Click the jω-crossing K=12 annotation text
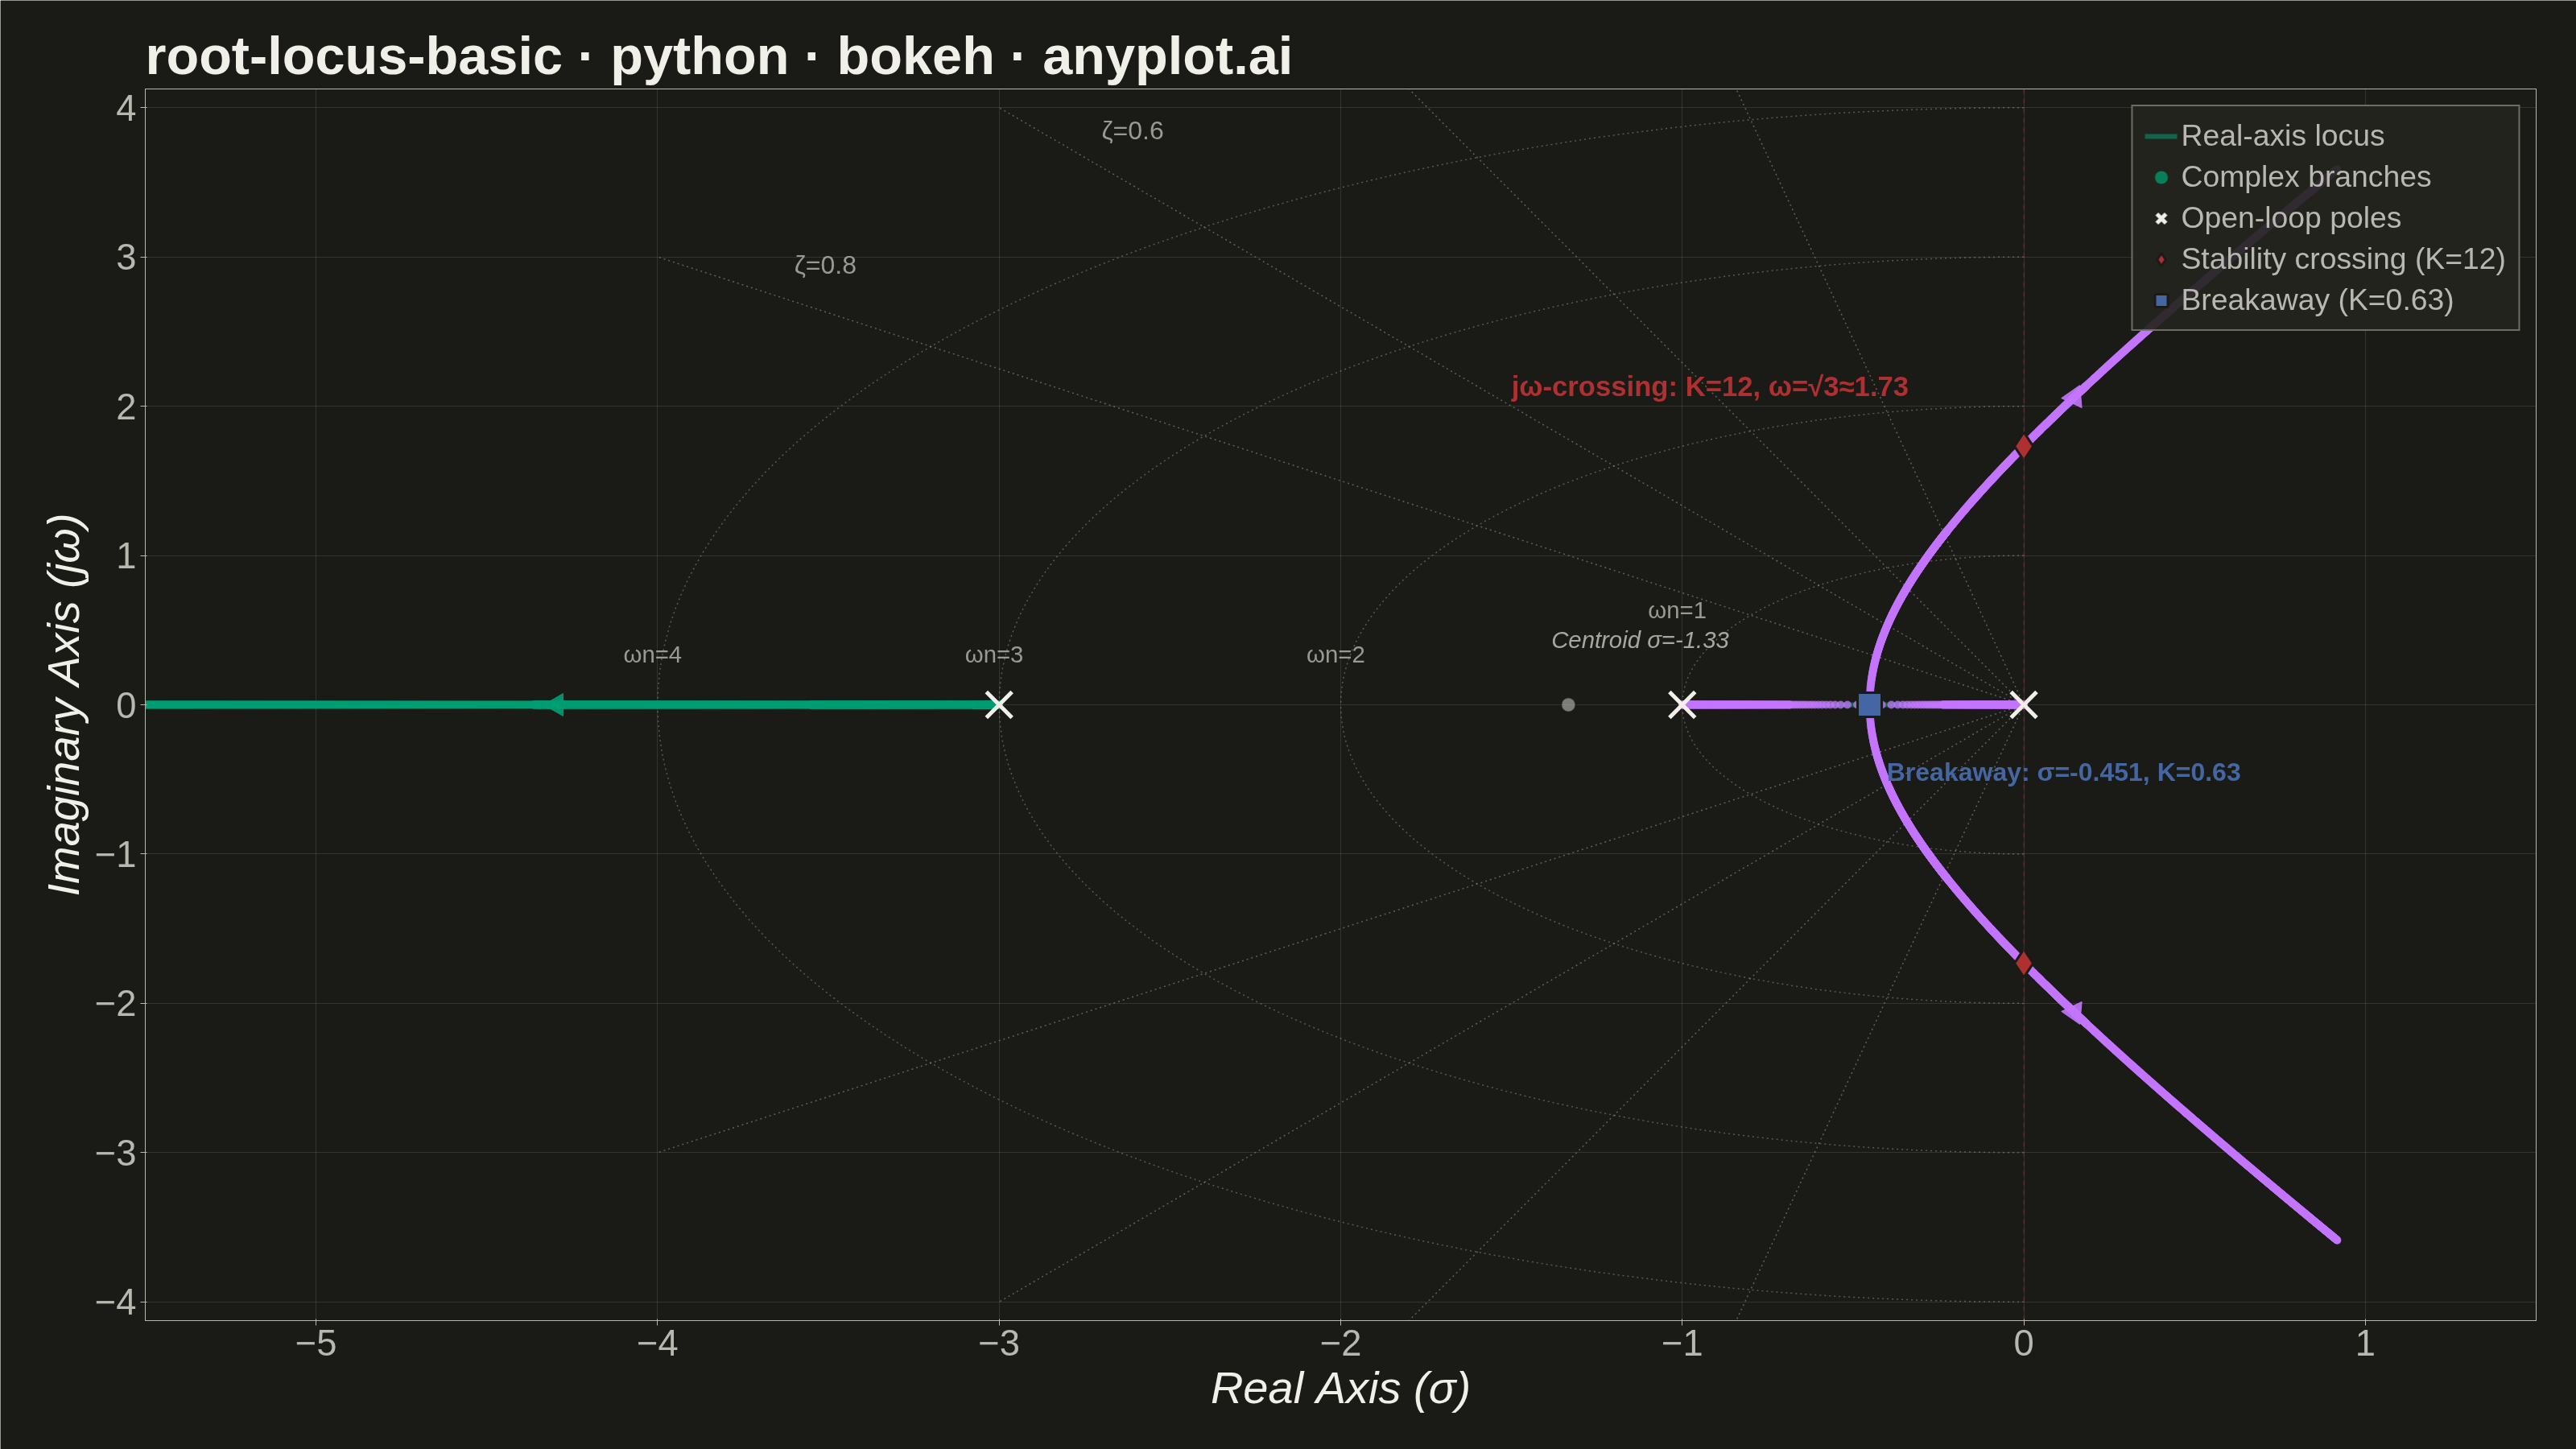This screenshot has width=2576, height=1449. pyautogui.click(x=1709, y=387)
